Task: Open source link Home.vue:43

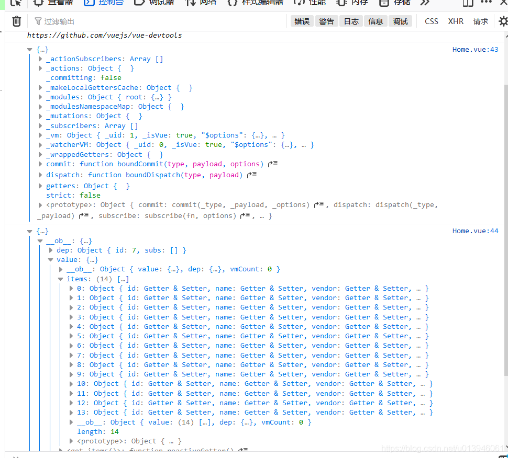Action: pyautogui.click(x=475, y=50)
